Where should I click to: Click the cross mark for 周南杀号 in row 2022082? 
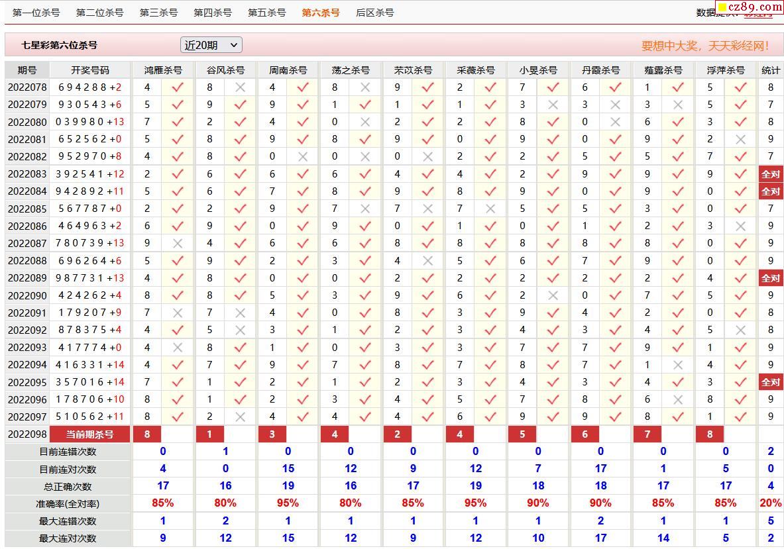[x=302, y=157]
